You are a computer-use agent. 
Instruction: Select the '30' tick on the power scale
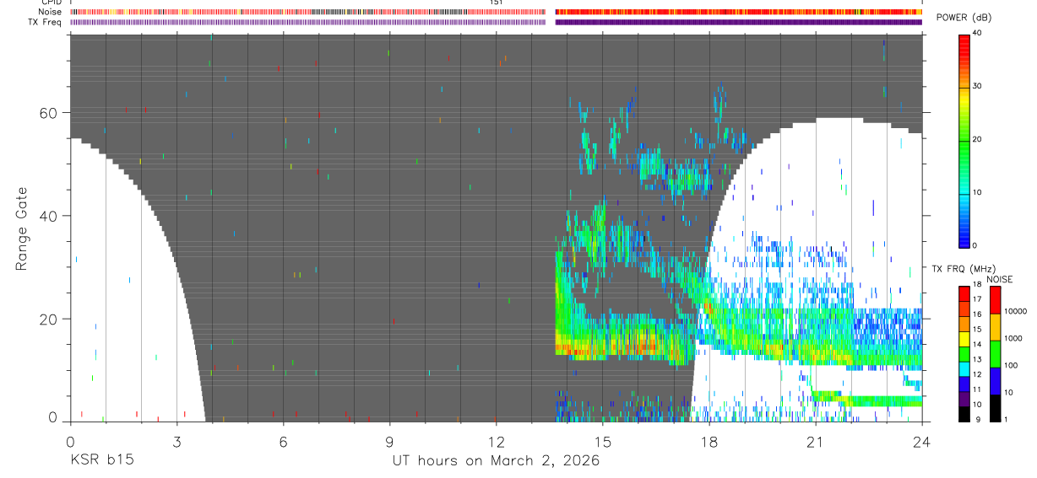[x=977, y=86]
